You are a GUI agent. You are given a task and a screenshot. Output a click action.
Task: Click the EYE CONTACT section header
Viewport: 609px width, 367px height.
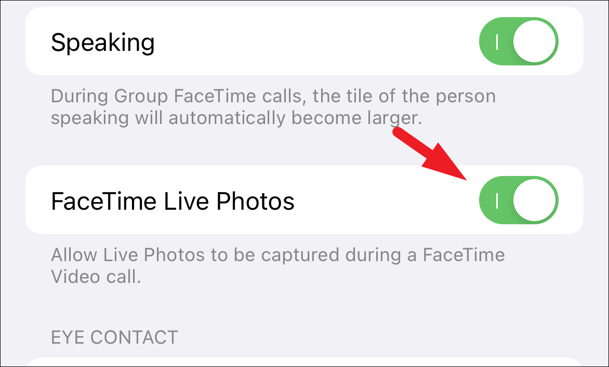click(x=114, y=337)
